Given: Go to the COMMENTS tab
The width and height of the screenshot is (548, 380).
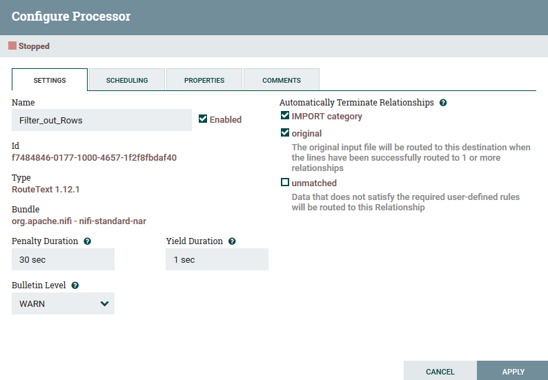Looking at the screenshot, I should 282,80.
